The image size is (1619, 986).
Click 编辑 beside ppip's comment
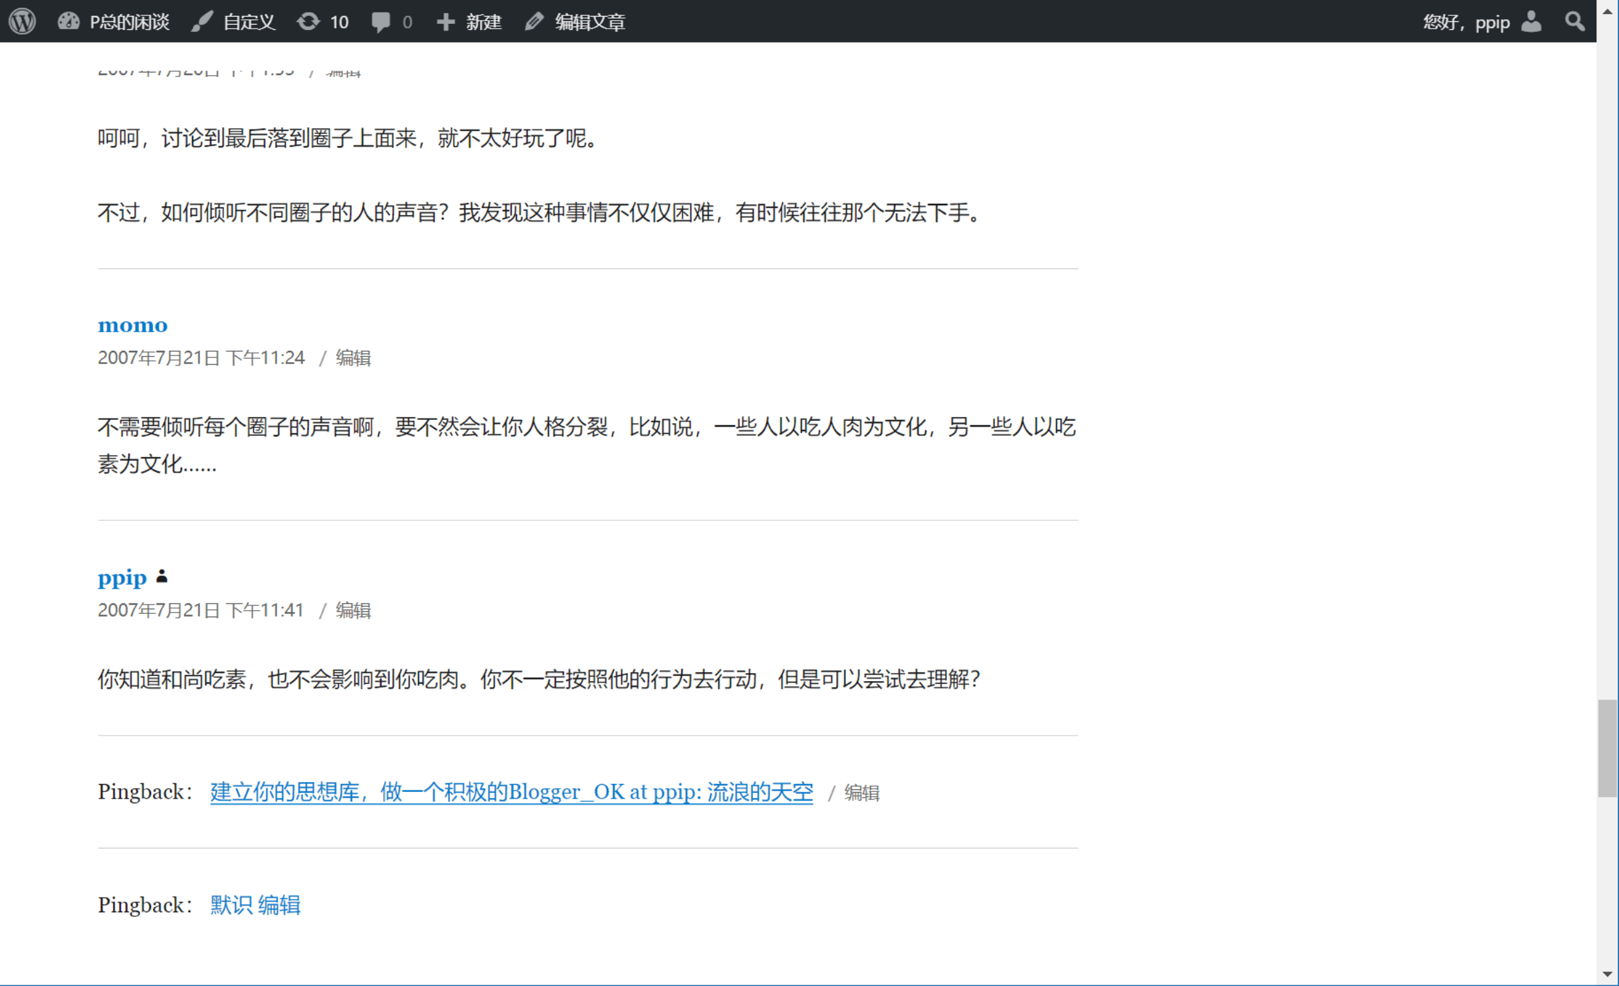pos(353,610)
